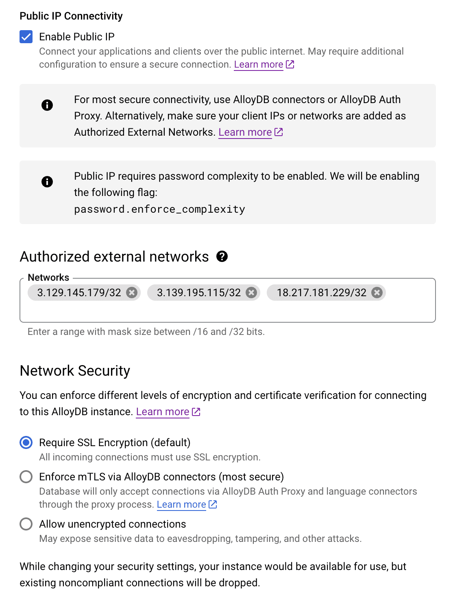Screen dimensions: 453x603
Task: Remove the 3.139.195.115/32 network entry
Action: [x=251, y=293]
